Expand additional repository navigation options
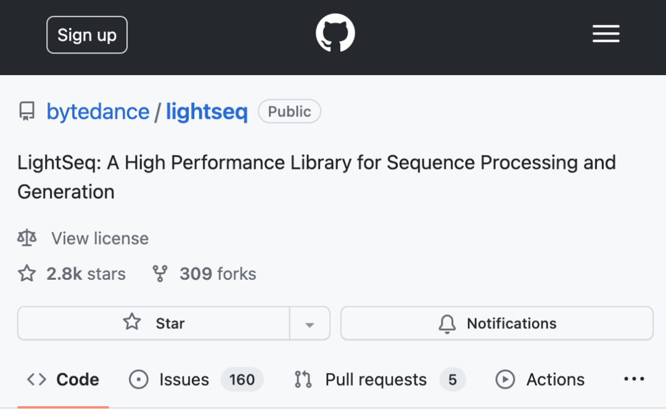Screen dimensions: 666x419 coord(634,380)
